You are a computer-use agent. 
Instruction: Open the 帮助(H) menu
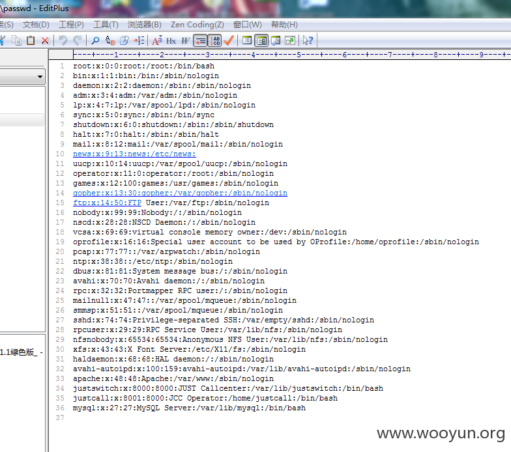(x=284, y=25)
